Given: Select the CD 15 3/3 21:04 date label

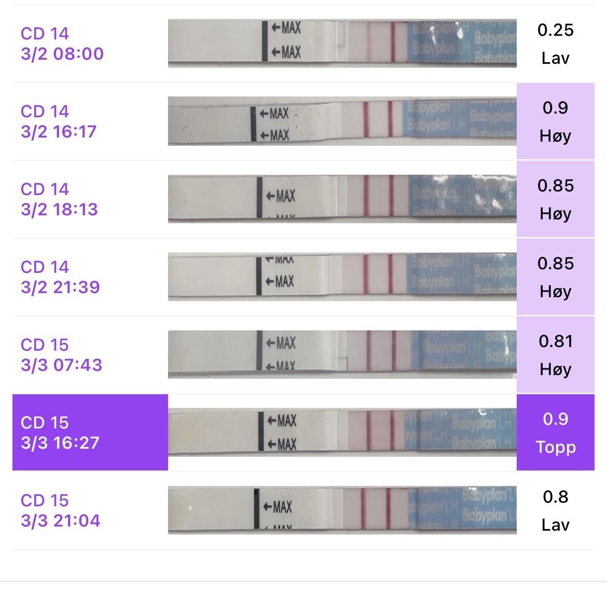Looking at the screenshot, I should pos(60,510).
